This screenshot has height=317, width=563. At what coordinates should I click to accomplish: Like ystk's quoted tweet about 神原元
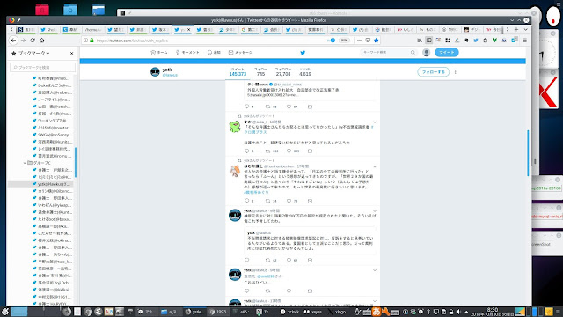point(289,260)
